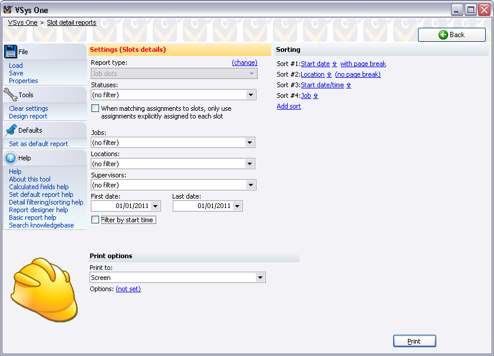Click the yellow hard hat image
Image resolution: width=494 pixels, height=356 pixels.
[44, 290]
